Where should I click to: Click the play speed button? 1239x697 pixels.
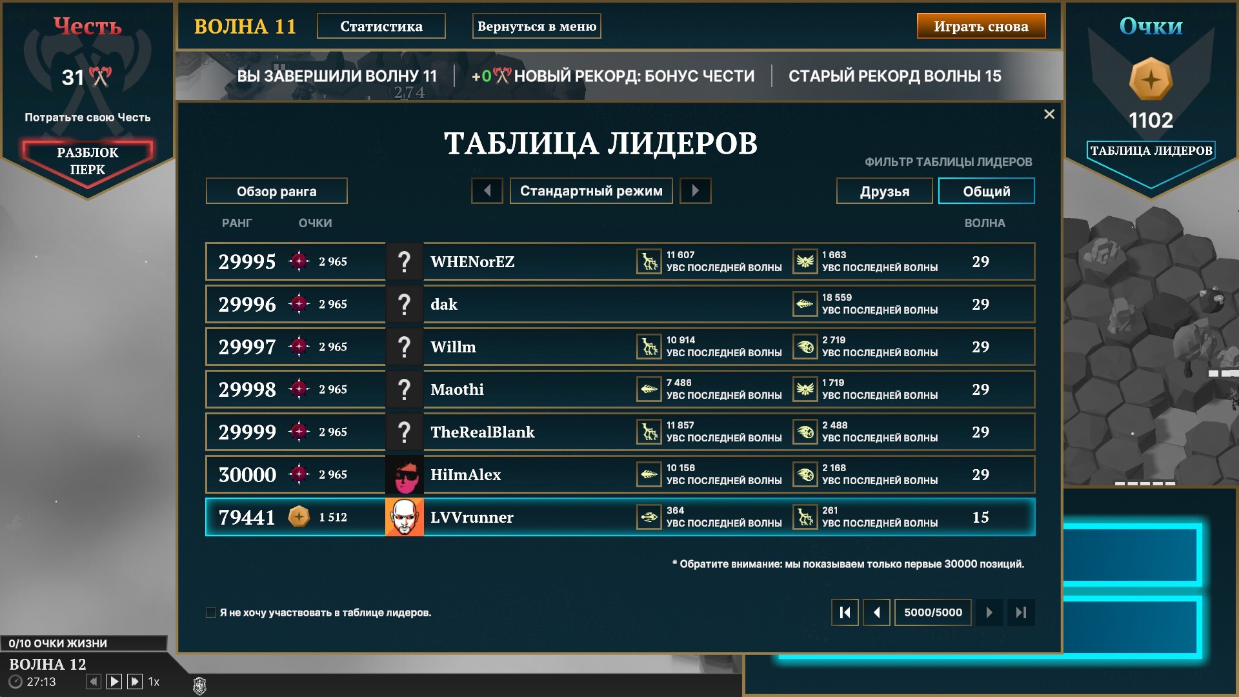(x=114, y=682)
